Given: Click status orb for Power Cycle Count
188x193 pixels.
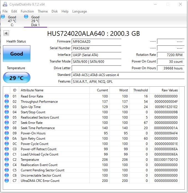Looking at the screenshot, I should click(x=7, y=144).
